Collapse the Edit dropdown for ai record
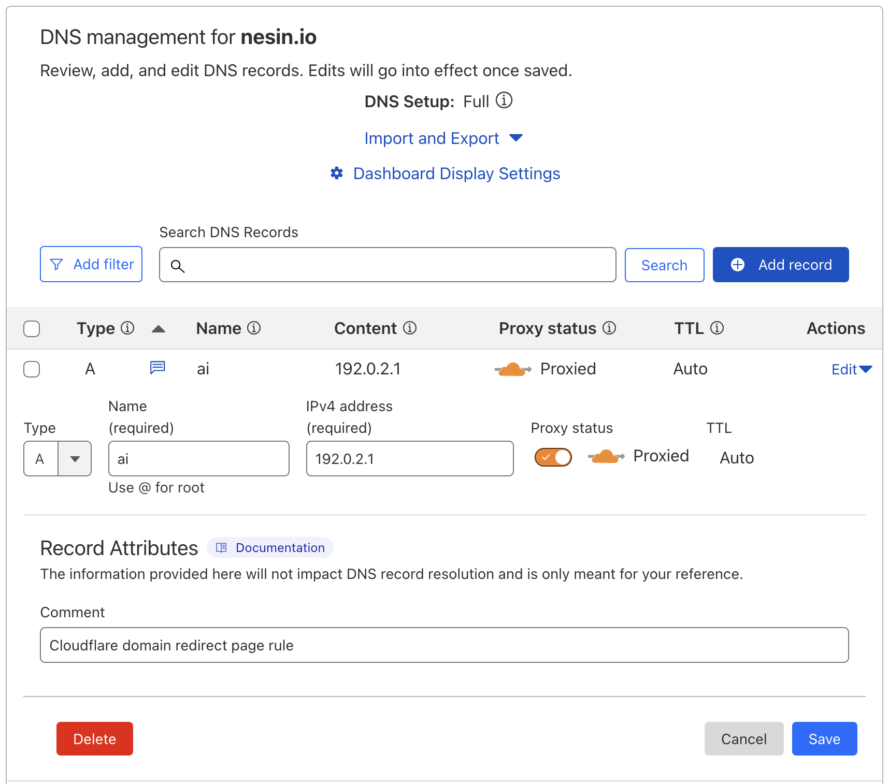Screen dimensions: 889x784 tap(851, 369)
